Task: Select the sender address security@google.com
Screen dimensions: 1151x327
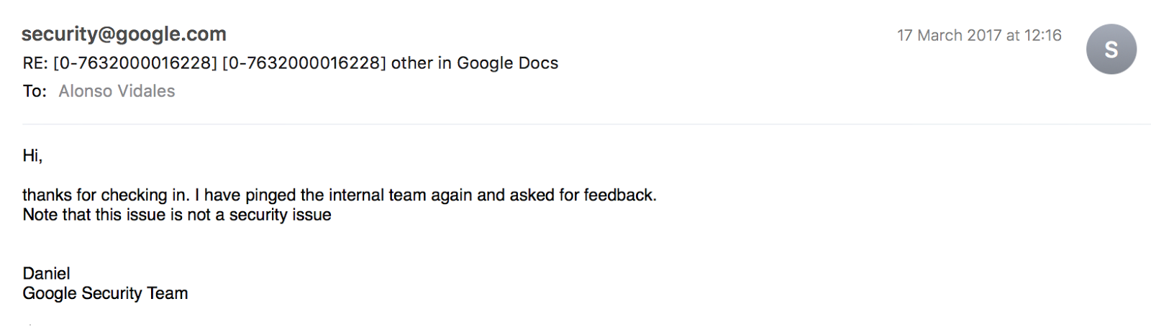Action: [x=124, y=34]
